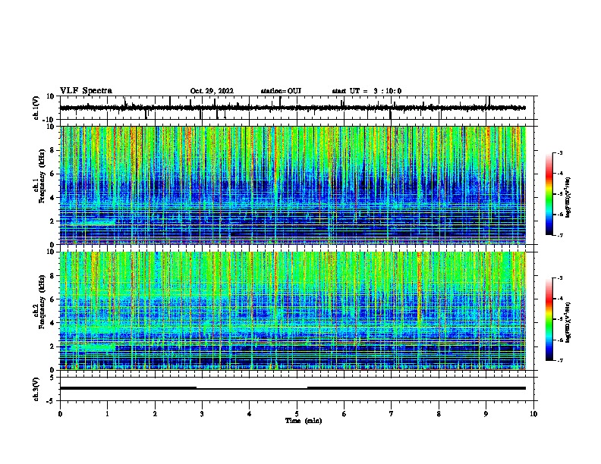Click the ch.1 voltage waveform trace panel
This screenshot has height=464, width=601.
pos(297,108)
